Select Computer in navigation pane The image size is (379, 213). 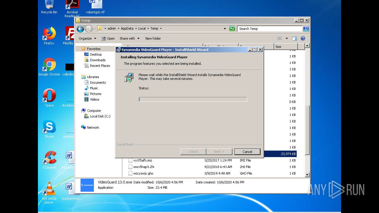point(94,111)
